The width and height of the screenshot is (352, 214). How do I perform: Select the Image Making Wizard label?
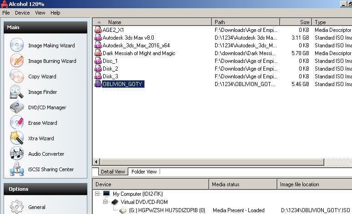[51, 46]
